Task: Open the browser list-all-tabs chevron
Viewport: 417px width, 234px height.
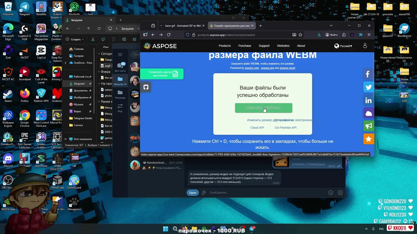Action: tap(331, 26)
